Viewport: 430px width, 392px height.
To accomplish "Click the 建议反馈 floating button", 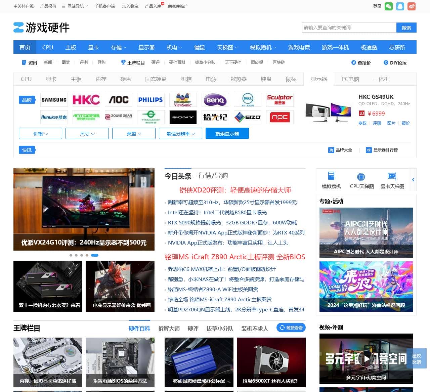I will (x=417, y=359).
